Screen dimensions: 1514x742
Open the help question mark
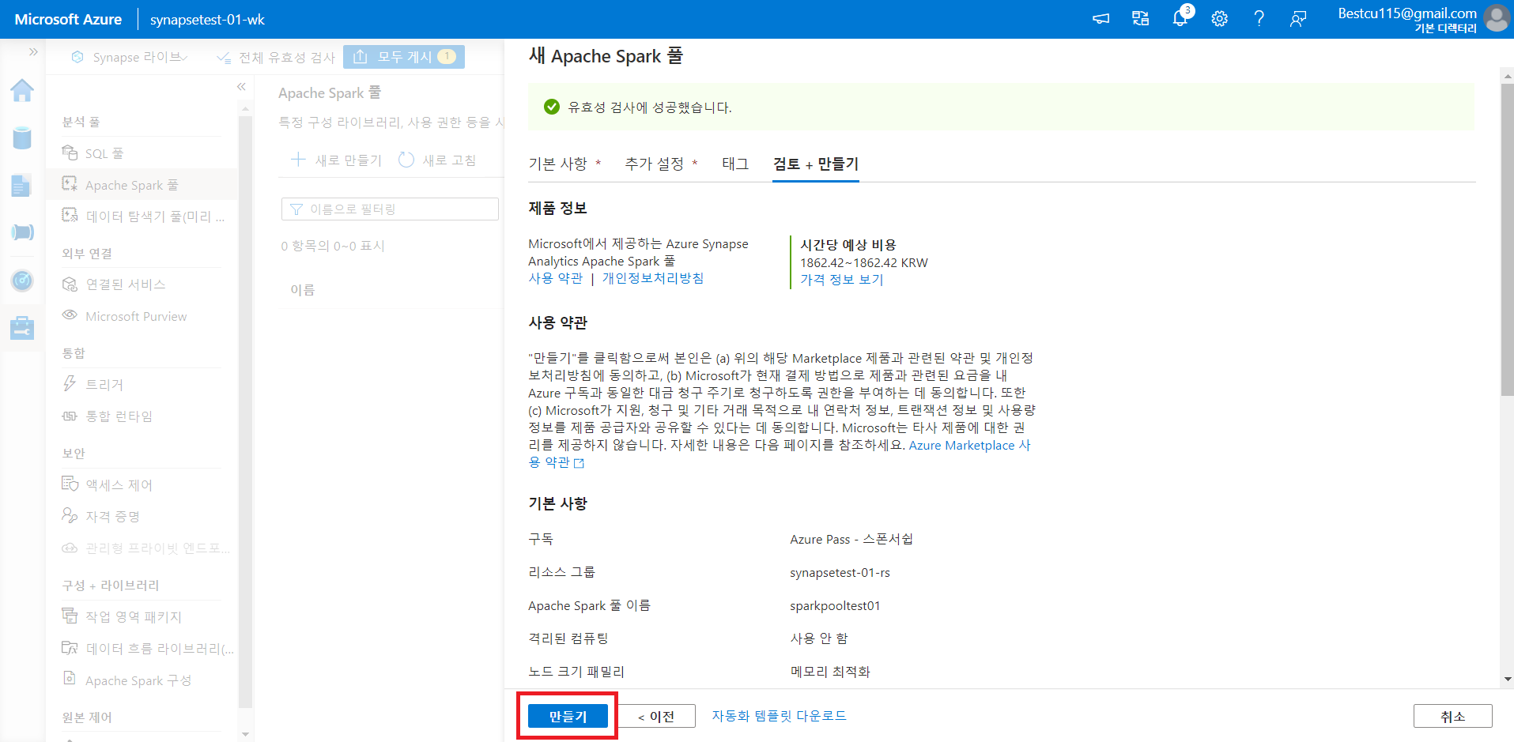point(1259,19)
